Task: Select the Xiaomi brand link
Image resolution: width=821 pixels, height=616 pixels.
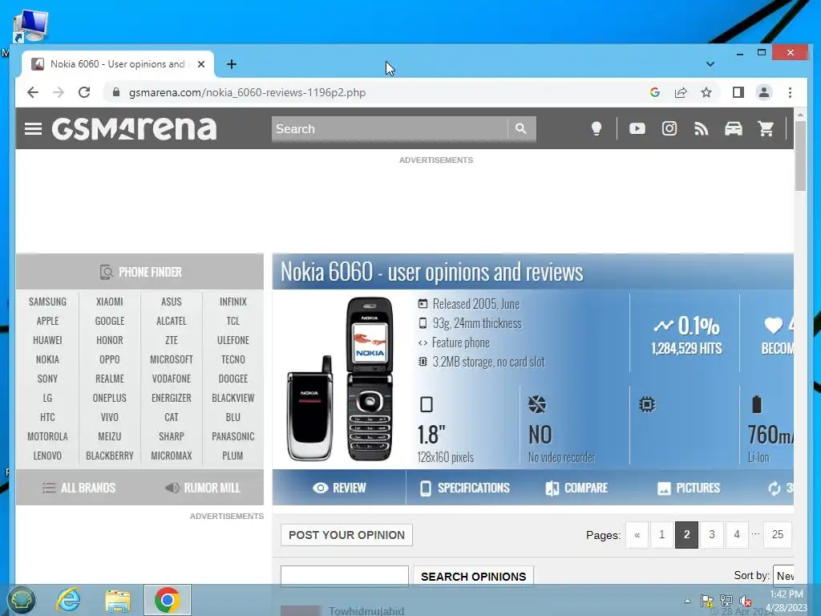Action: (109, 302)
